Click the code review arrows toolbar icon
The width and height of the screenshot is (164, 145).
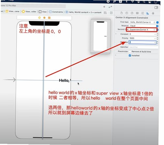(110, 7)
